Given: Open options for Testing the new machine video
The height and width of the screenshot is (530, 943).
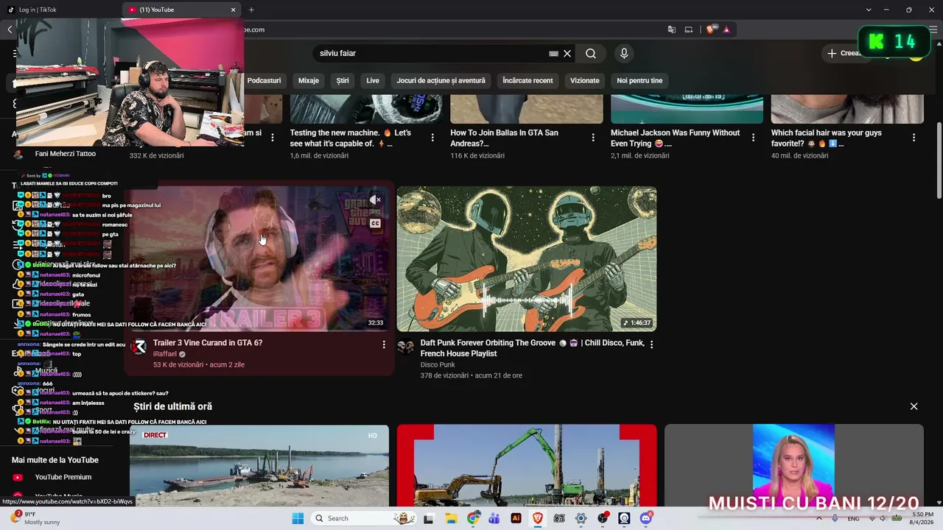Looking at the screenshot, I should (432, 138).
